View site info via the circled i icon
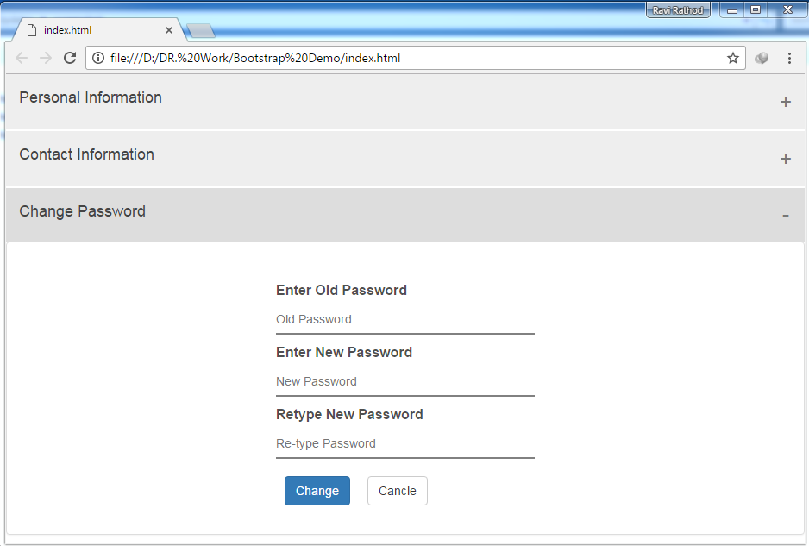809x546 pixels. [x=98, y=58]
